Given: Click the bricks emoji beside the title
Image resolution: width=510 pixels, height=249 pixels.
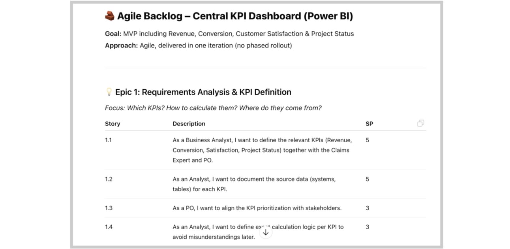Looking at the screenshot, I should pyautogui.click(x=109, y=16).
